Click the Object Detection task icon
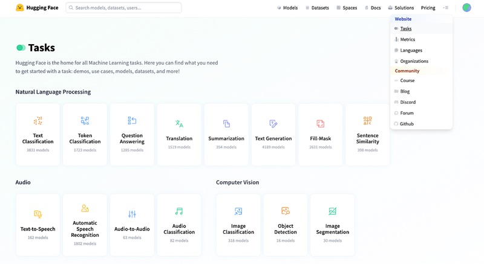Image resolution: width=484 pixels, height=264 pixels. [286, 211]
